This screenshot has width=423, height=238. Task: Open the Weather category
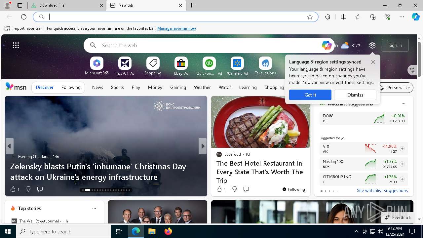coord(202,87)
